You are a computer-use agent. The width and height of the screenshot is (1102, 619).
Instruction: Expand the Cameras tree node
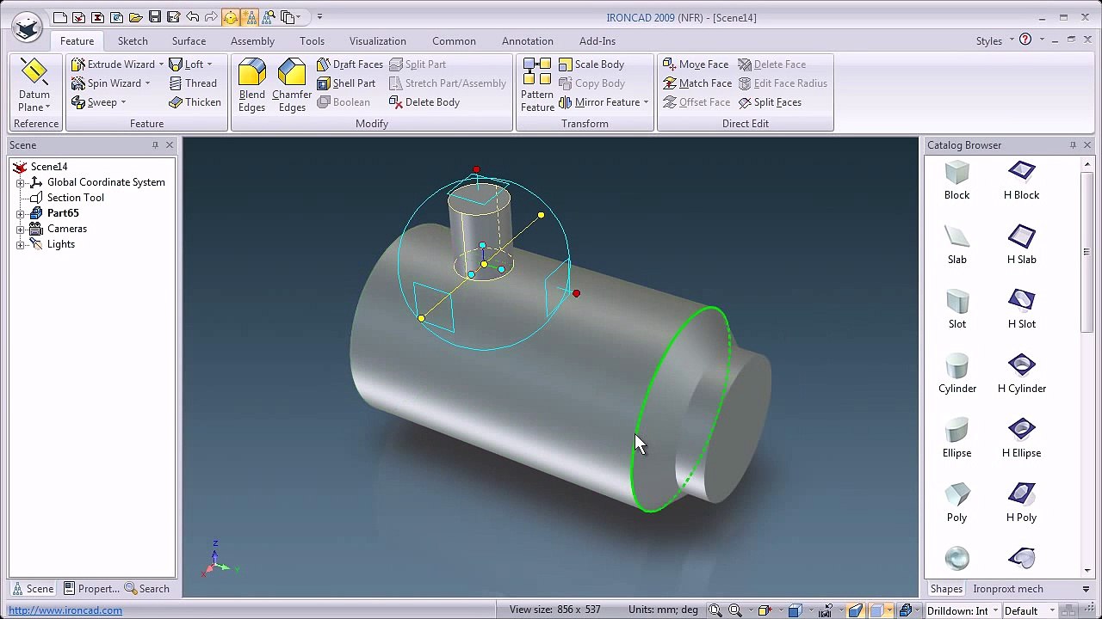[x=21, y=229]
